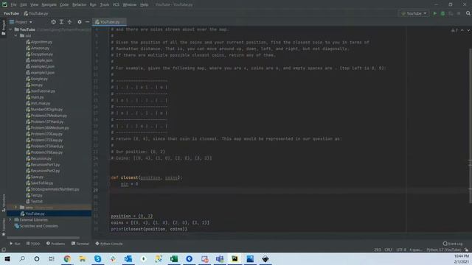Open the Python Console tool window
Screen dimensions: 472x265
[109, 244]
